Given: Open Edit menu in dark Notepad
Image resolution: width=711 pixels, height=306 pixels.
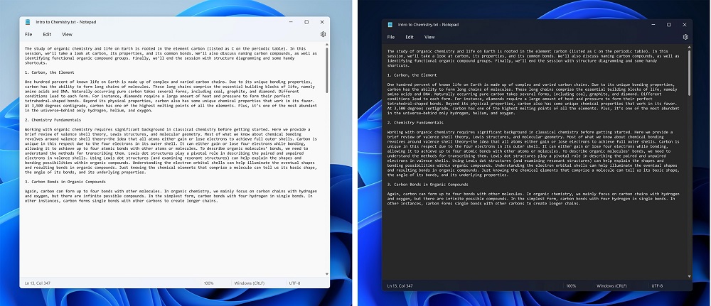Looking at the screenshot, I should (410, 37).
